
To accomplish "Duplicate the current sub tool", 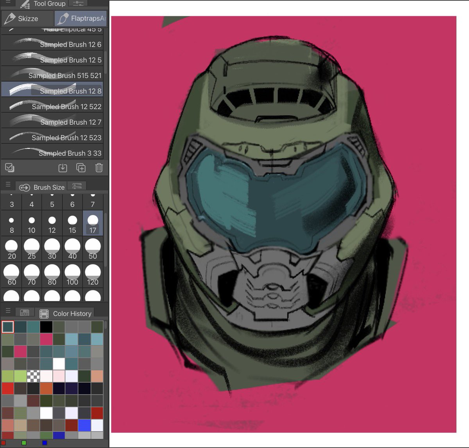I will (81, 168).
